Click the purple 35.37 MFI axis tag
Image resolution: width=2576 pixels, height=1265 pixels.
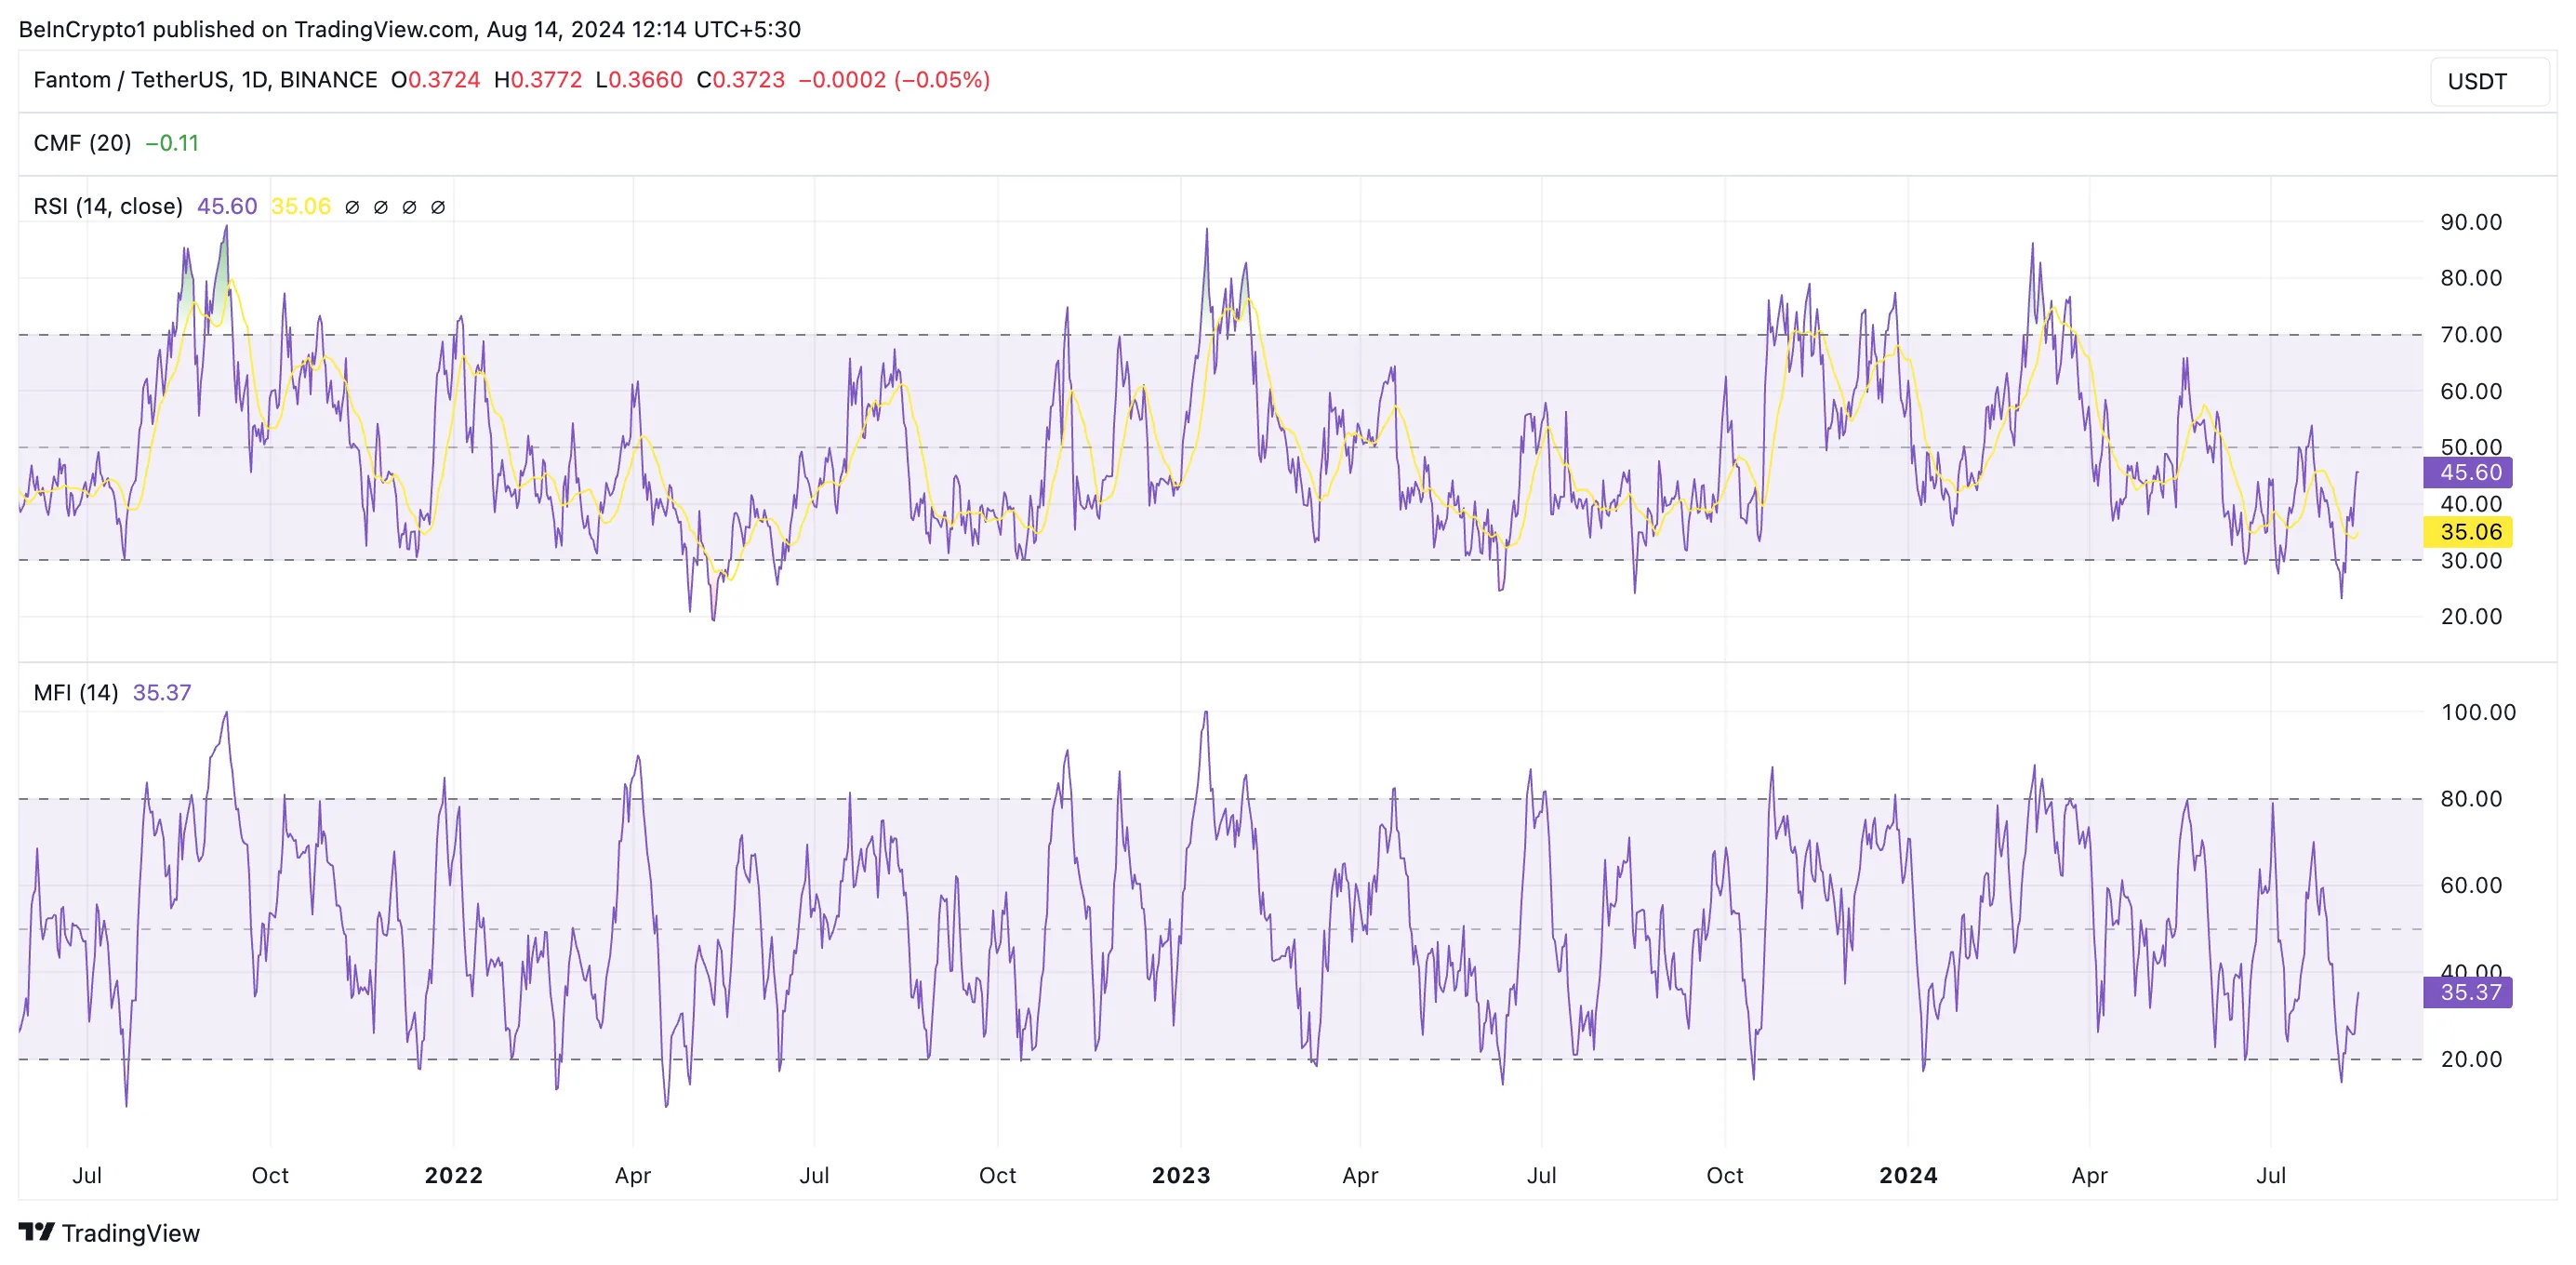coord(2468,992)
